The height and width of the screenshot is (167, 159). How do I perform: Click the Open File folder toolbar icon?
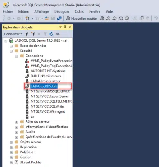tap(47, 18)
